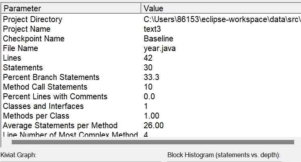Select the Classes and Interfaces row
The width and height of the screenshot is (301, 162).
[43, 106]
